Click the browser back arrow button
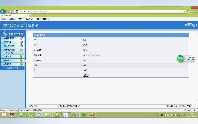The width and height of the screenshot is (198, 124). click(3, 12)
